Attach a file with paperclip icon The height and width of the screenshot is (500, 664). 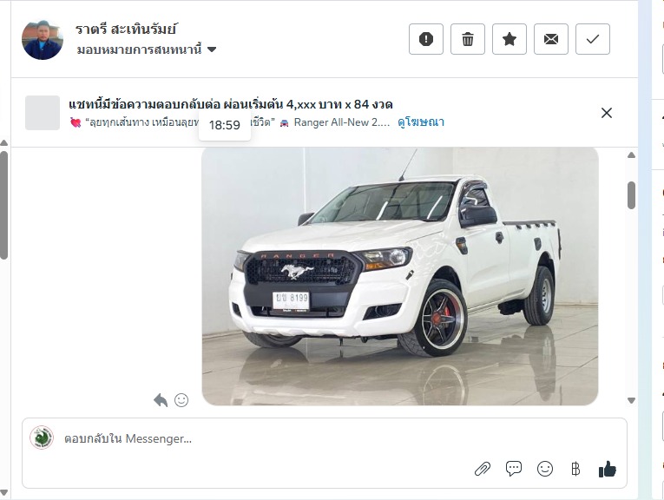pos(483,469)
